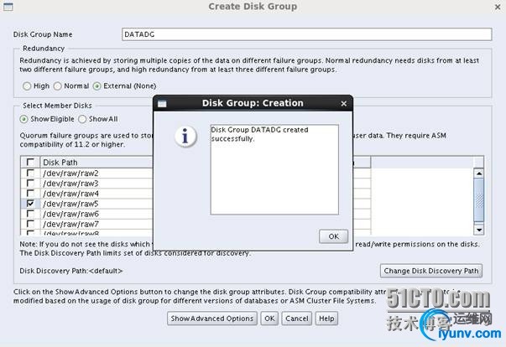Image resolution: width=506 pixels, height=347 pixels.
Task: Click the info icon in Creation dialog
Action: tap(185, 137)
